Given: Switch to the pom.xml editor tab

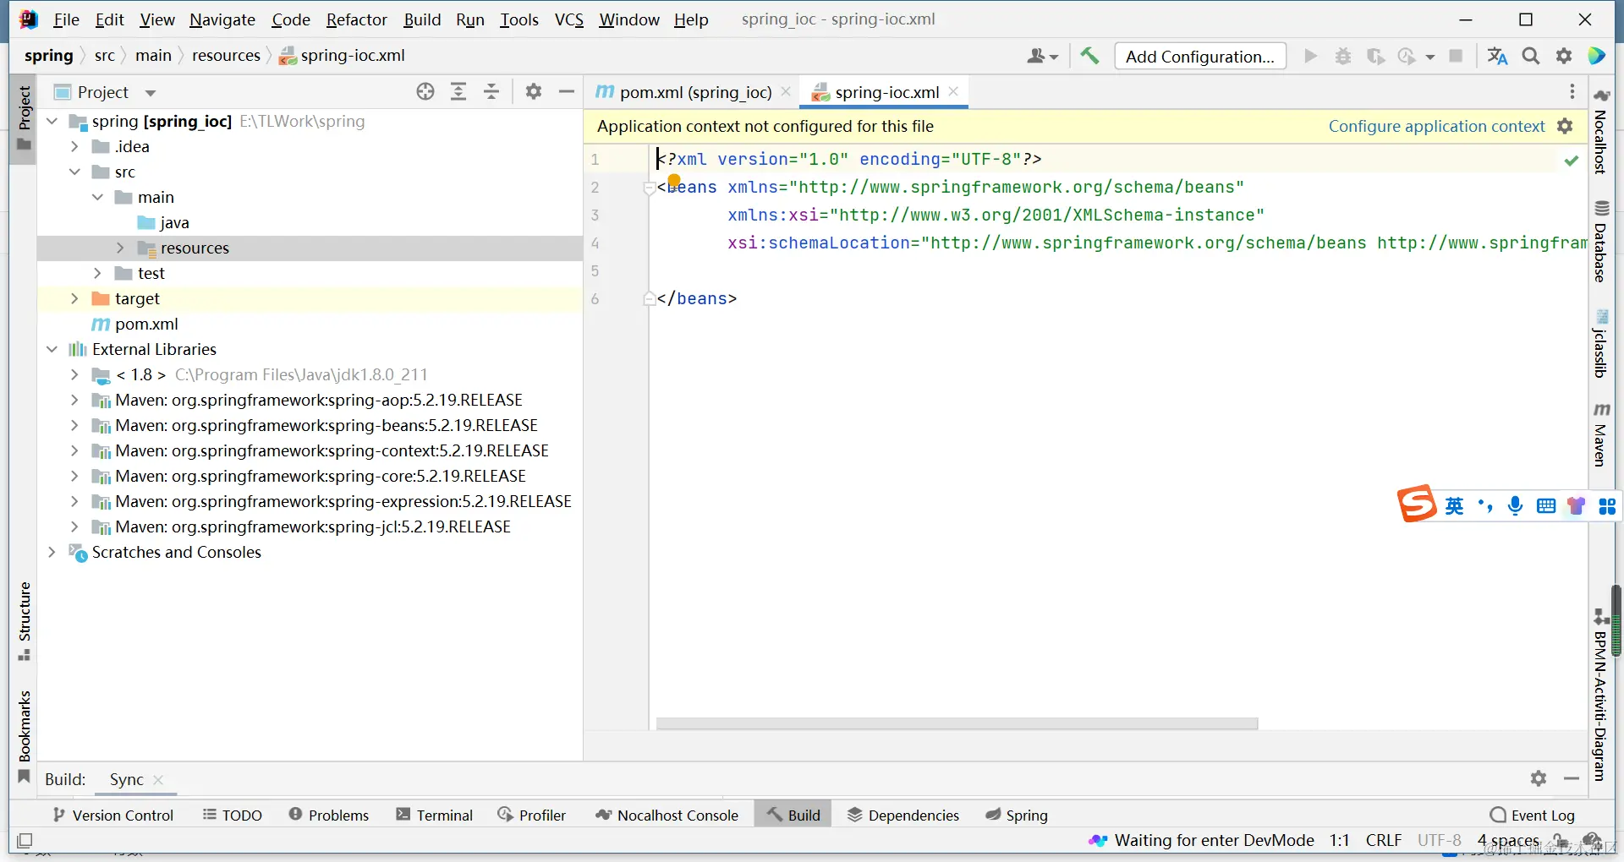Looking at the screenshot, I should click(694, 92).
